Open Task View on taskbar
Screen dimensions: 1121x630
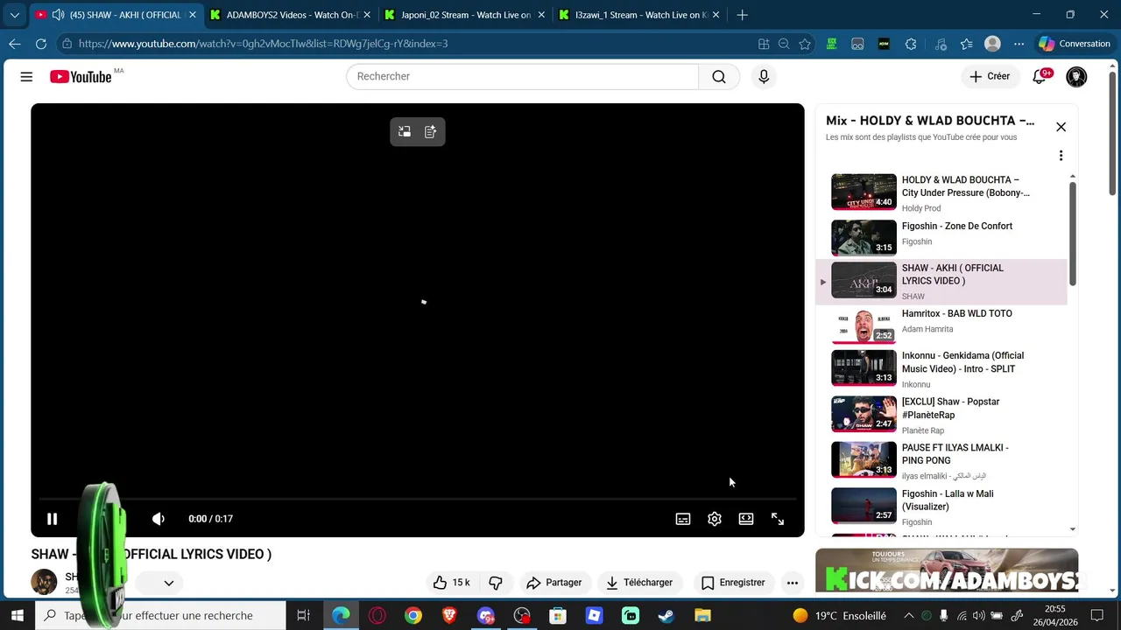point(303,616)
